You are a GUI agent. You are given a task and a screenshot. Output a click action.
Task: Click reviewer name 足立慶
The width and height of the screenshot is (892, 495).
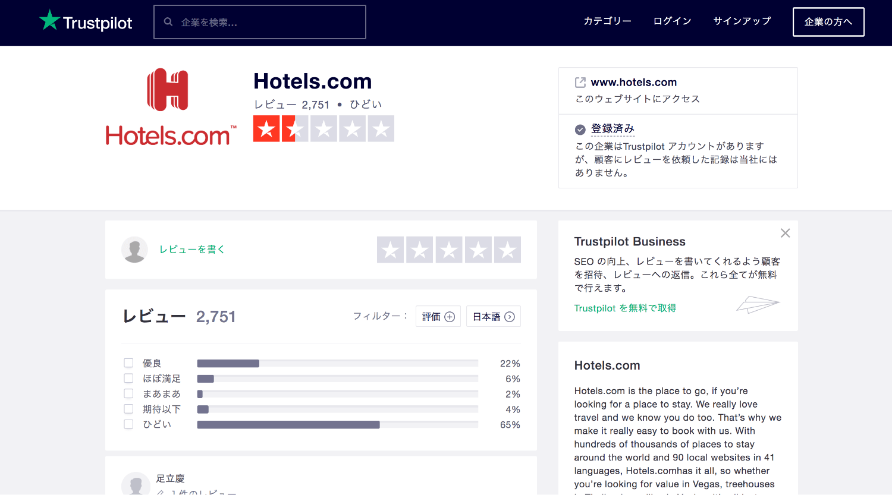(171, 478)
